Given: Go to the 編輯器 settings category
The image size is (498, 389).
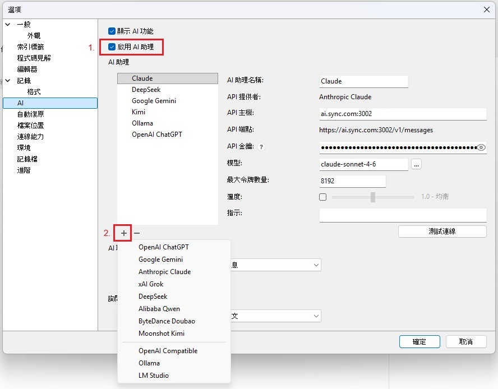Looking at the screenshot, I should click(x=27, y=70).
